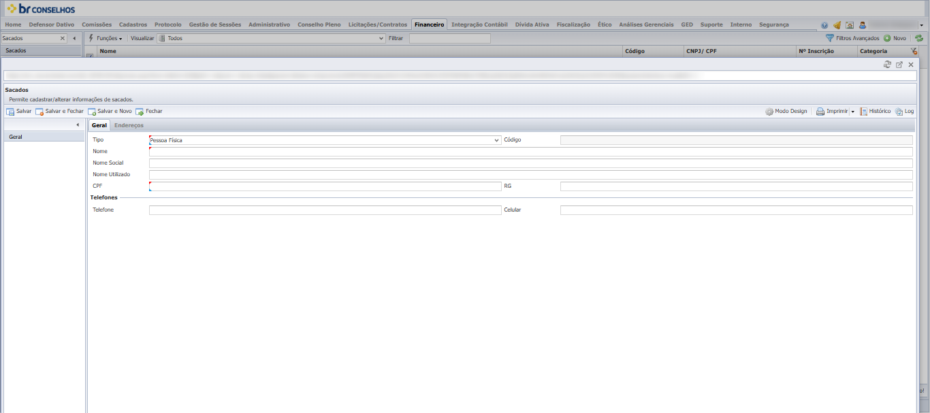
Task: Open the Filtros Avançados filter
Action: click(852, 38)
